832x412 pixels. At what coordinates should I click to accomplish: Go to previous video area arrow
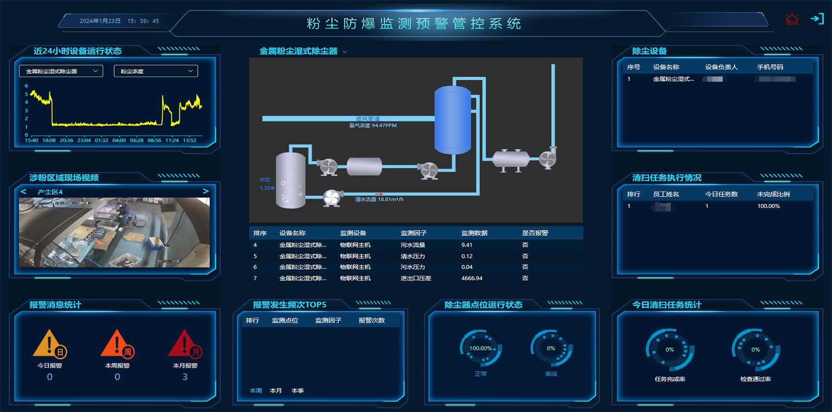(24, 191)
